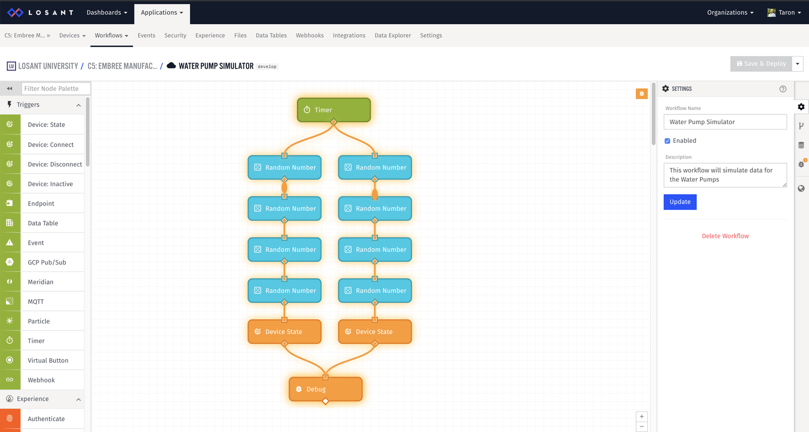Screen dimensions: 809x432
Task: Collapse the Experience palette section
Action: (x=78, y=399)
